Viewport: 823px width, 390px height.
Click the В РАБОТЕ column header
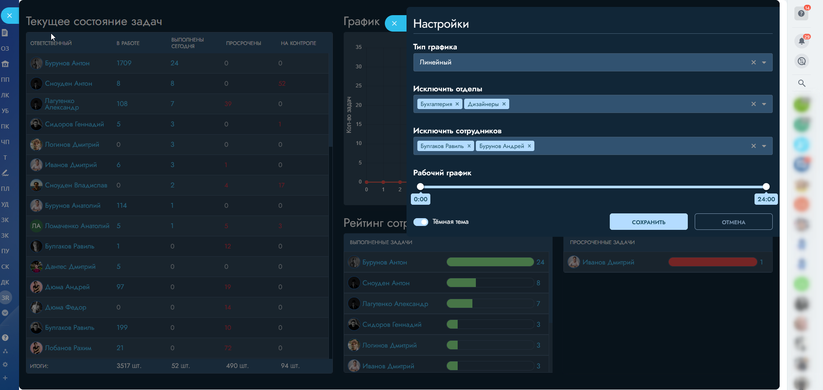tap(128, 43)
